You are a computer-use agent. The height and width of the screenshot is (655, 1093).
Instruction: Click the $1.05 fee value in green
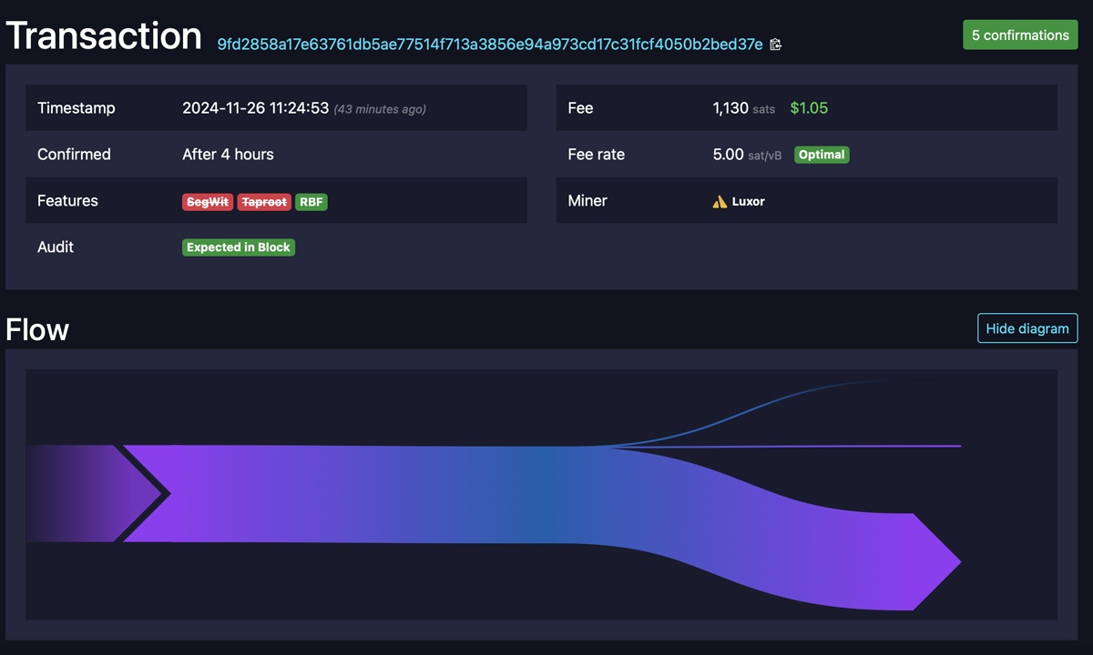[809, 107]
